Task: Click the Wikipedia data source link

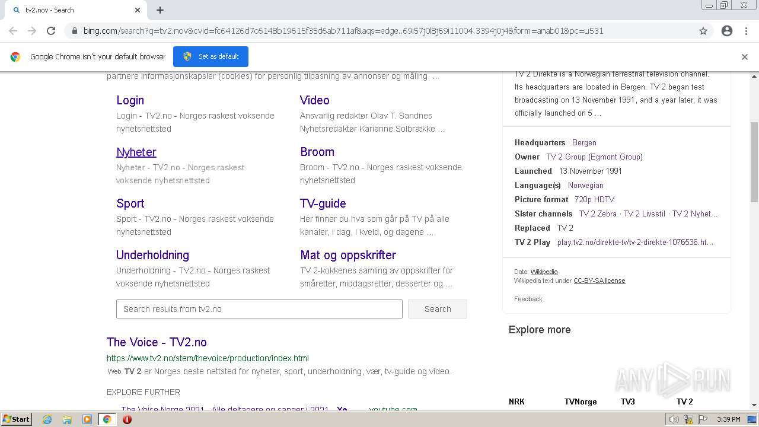Action: click(544, 272)
